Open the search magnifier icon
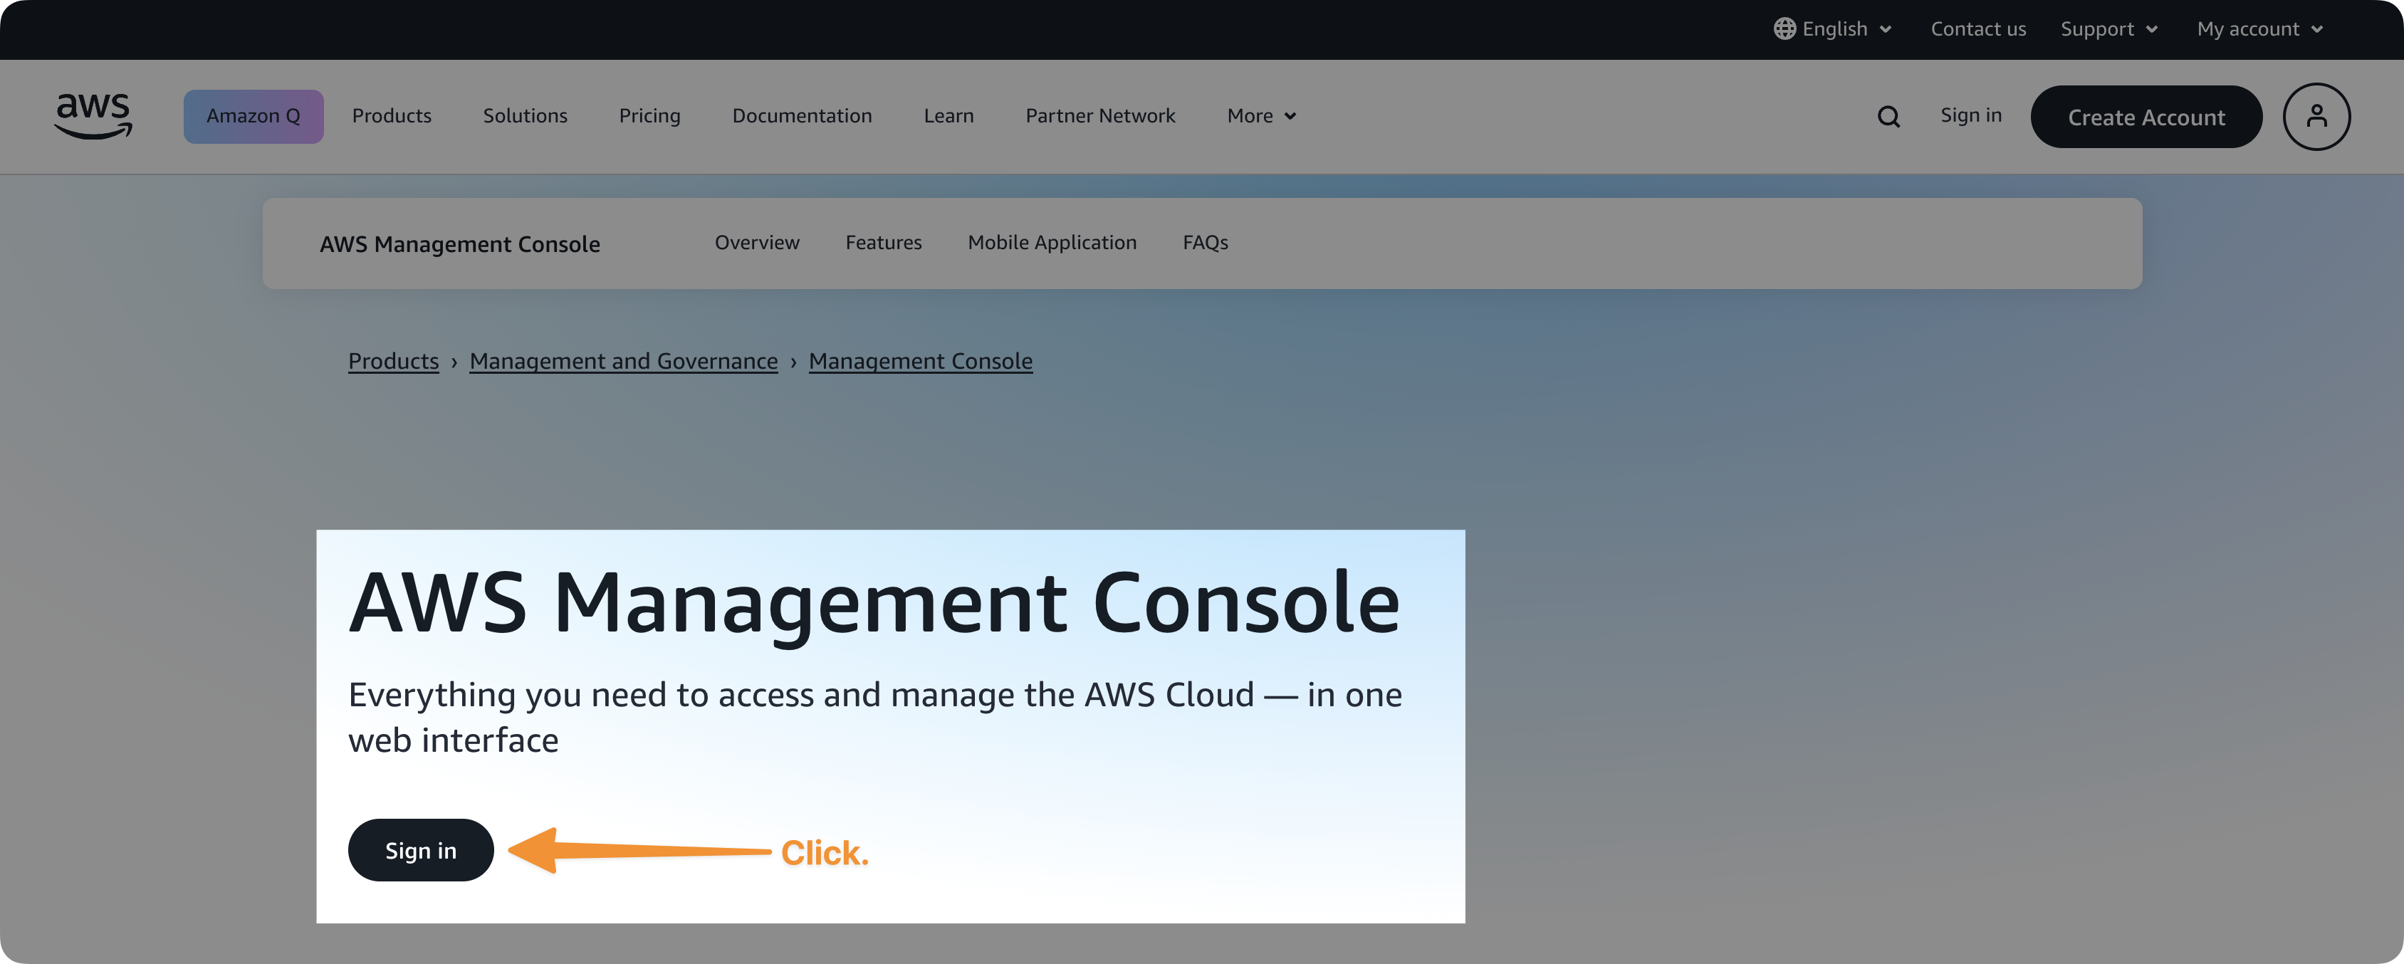The image size is (2404, 964). 1888,116
